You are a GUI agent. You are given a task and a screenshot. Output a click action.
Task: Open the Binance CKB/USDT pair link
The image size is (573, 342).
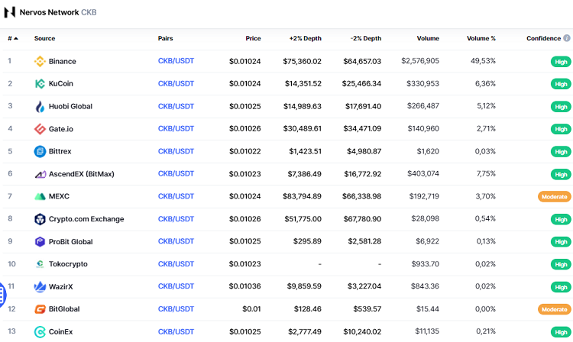pos(176,61)
